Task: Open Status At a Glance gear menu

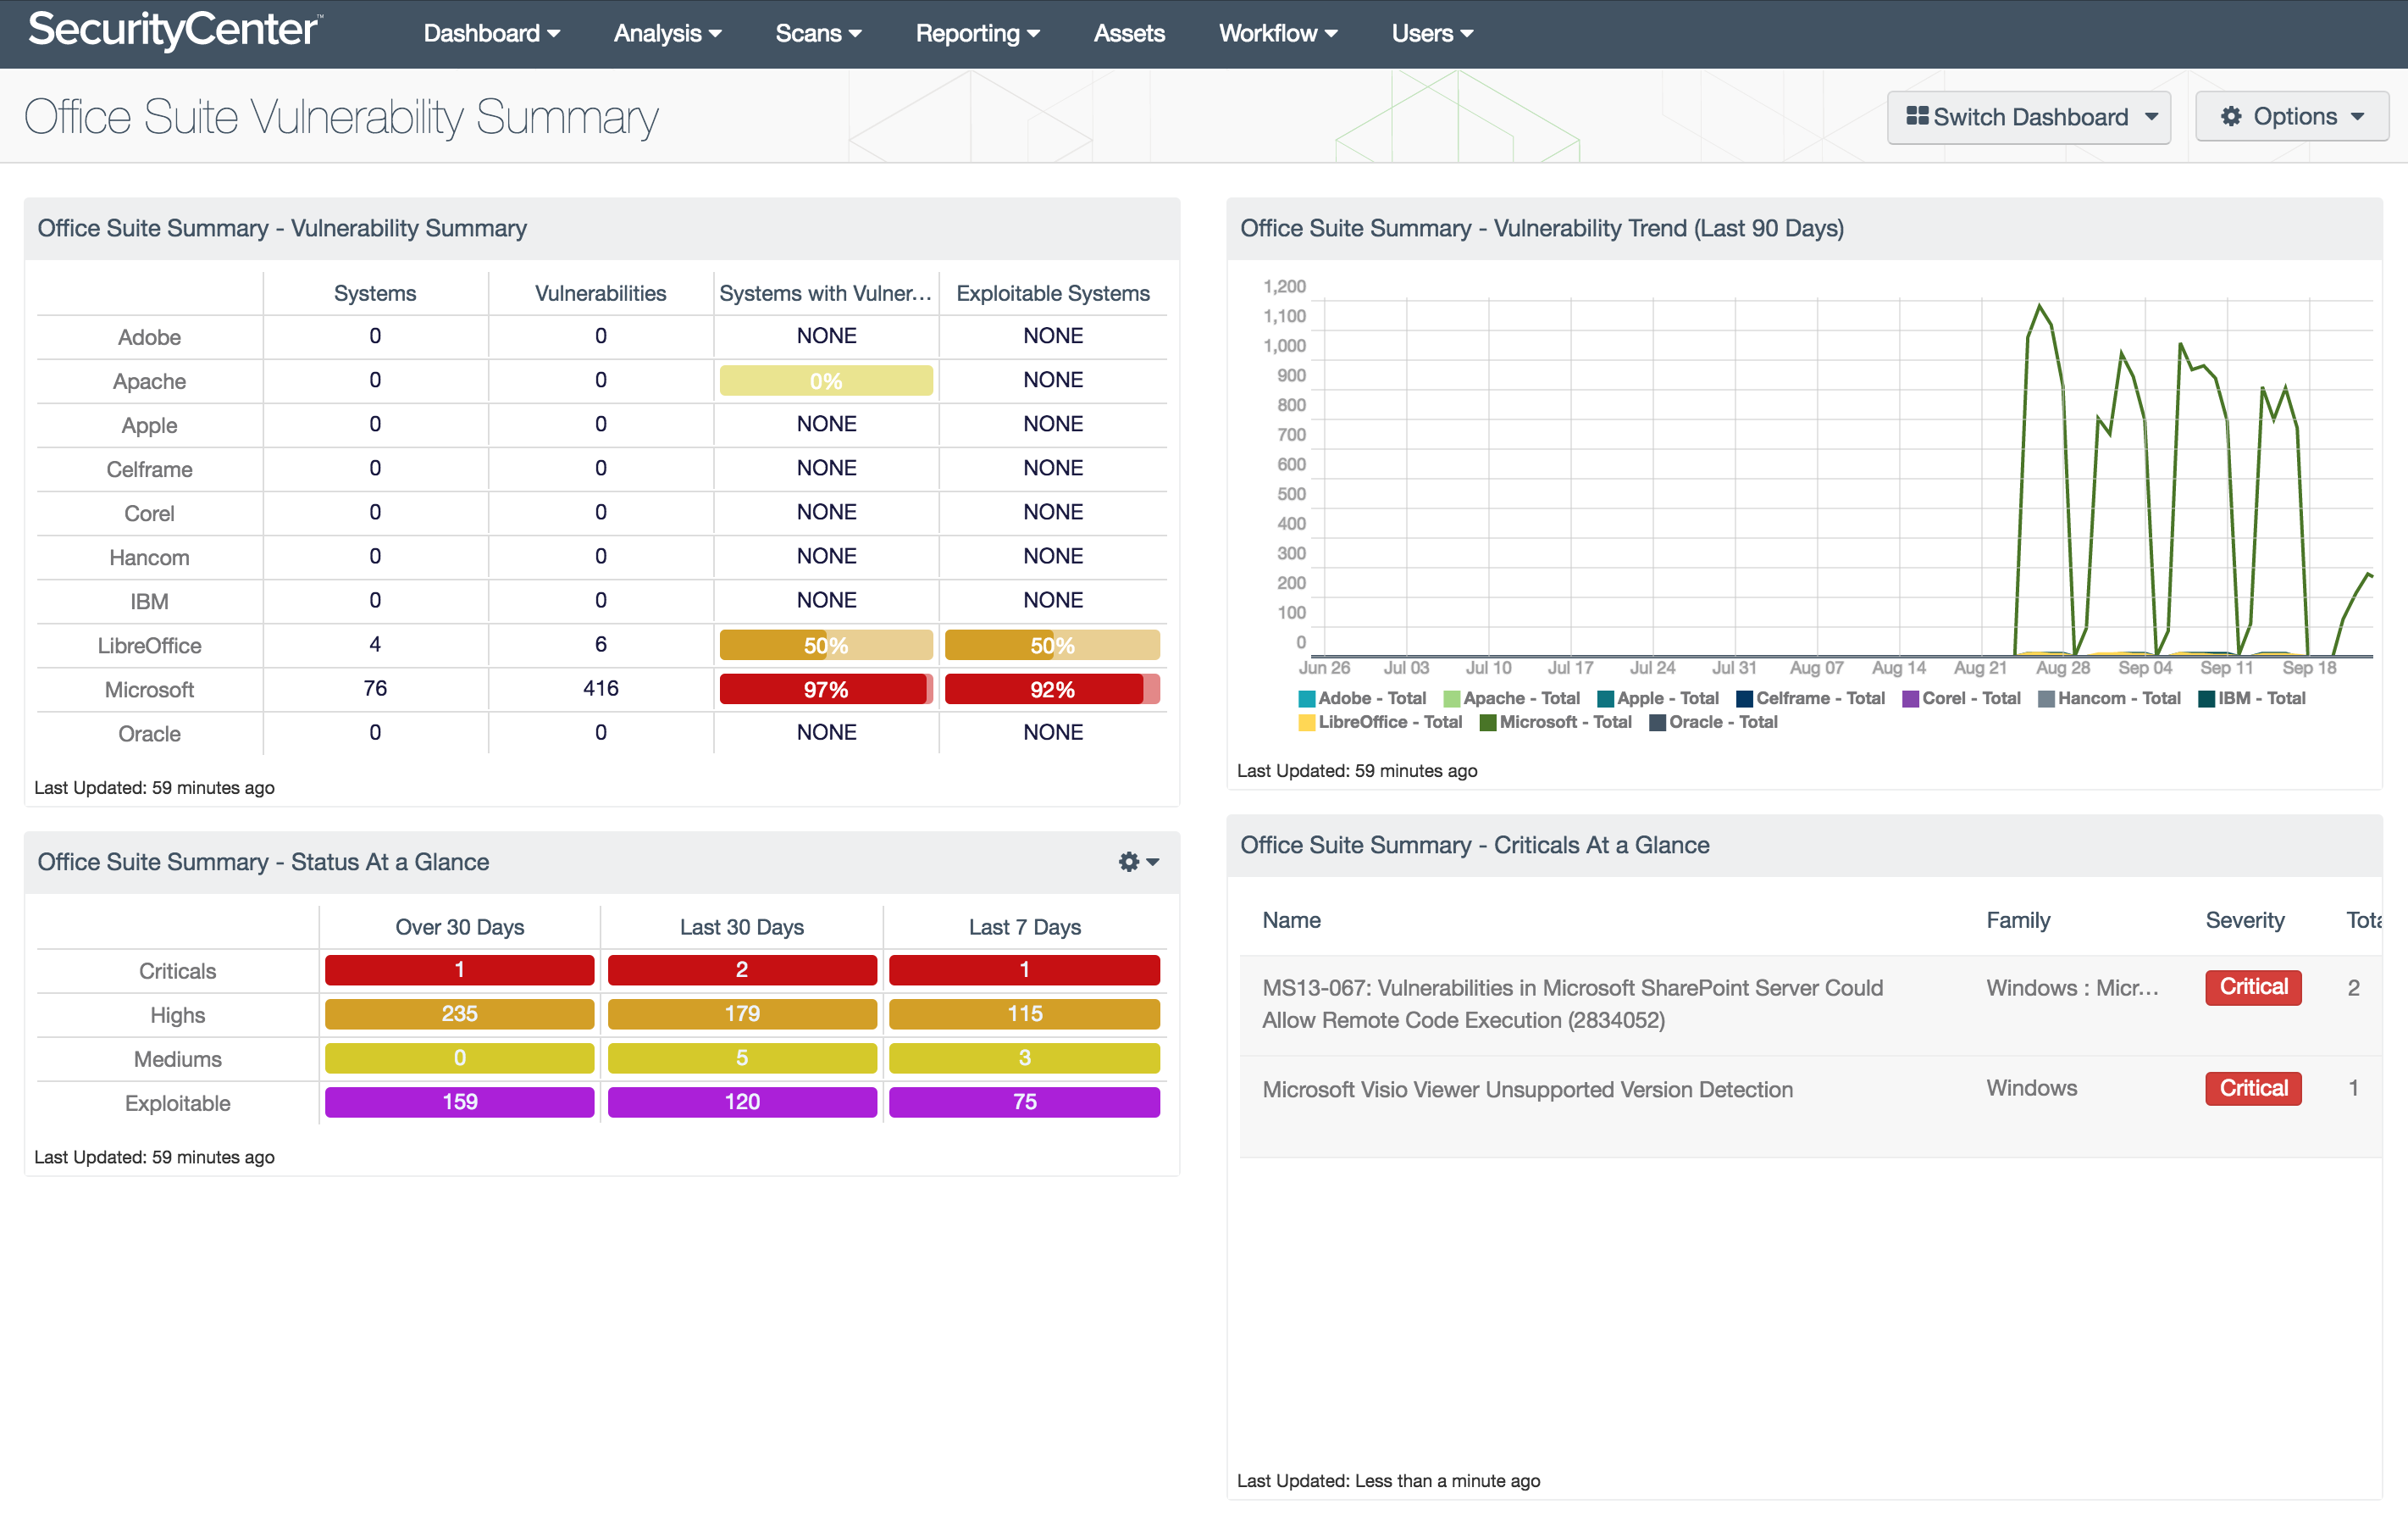Action: 1138,862
